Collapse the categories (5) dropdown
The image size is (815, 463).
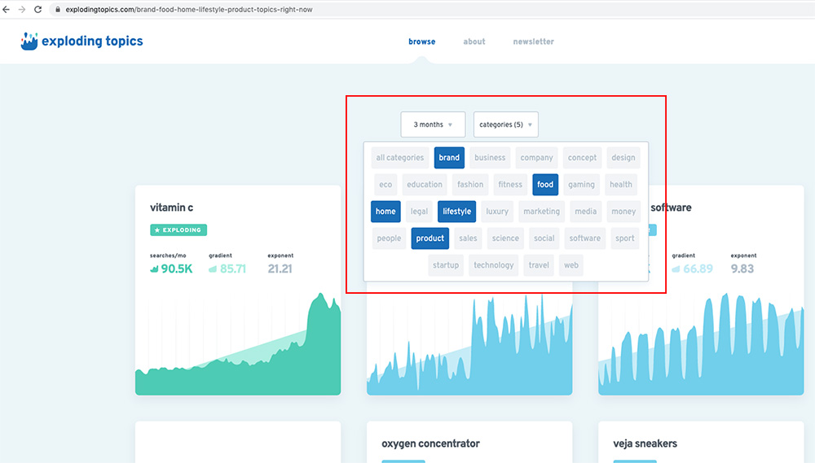tap(506, 124)
